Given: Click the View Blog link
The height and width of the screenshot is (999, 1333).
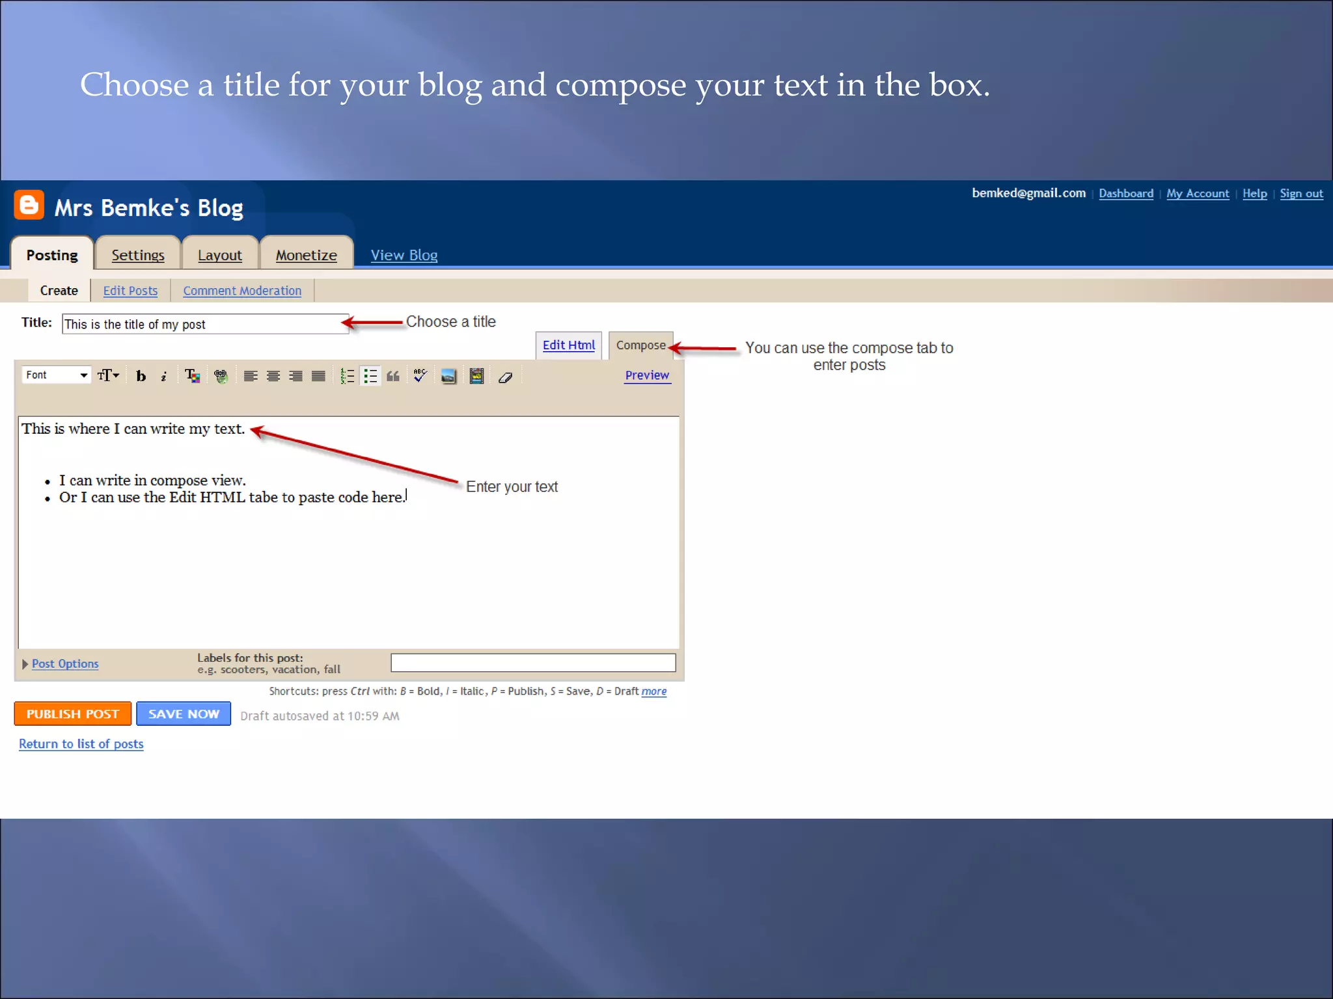Looking at the screenshot, I should pos(404,255).
